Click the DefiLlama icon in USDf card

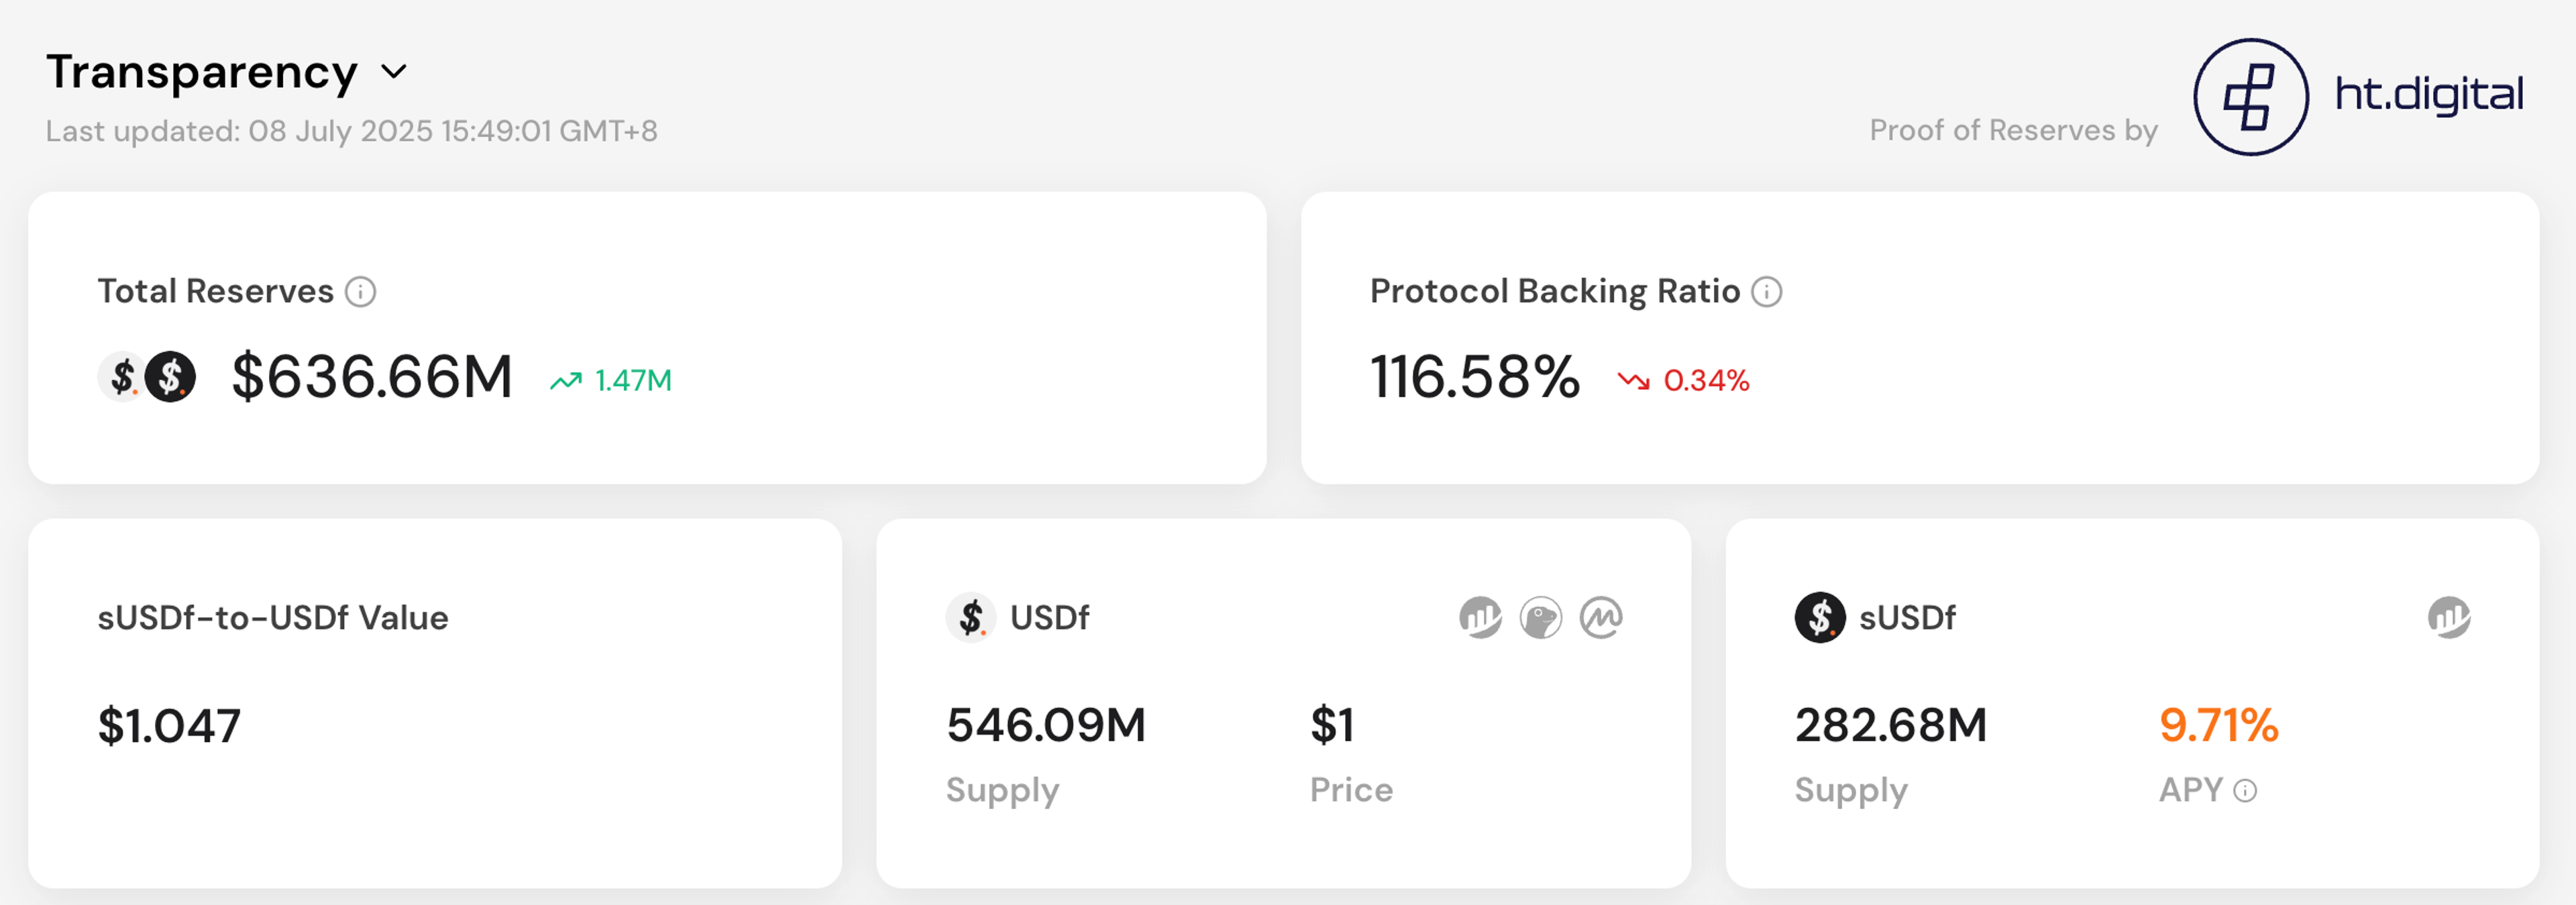(x=1480, y=617)
